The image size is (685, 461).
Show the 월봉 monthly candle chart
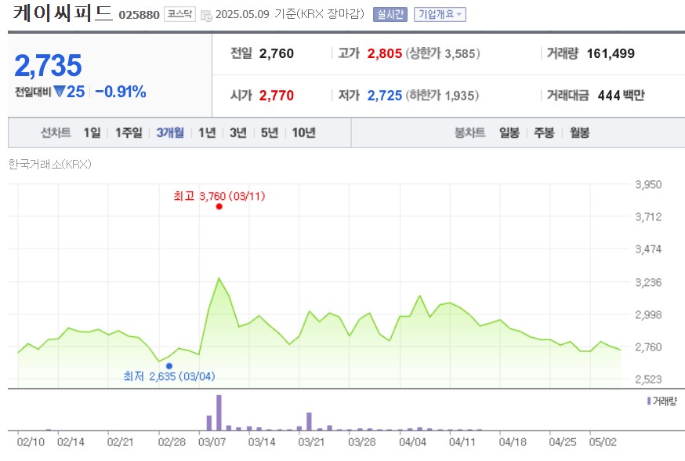click(x=579, y=132)
